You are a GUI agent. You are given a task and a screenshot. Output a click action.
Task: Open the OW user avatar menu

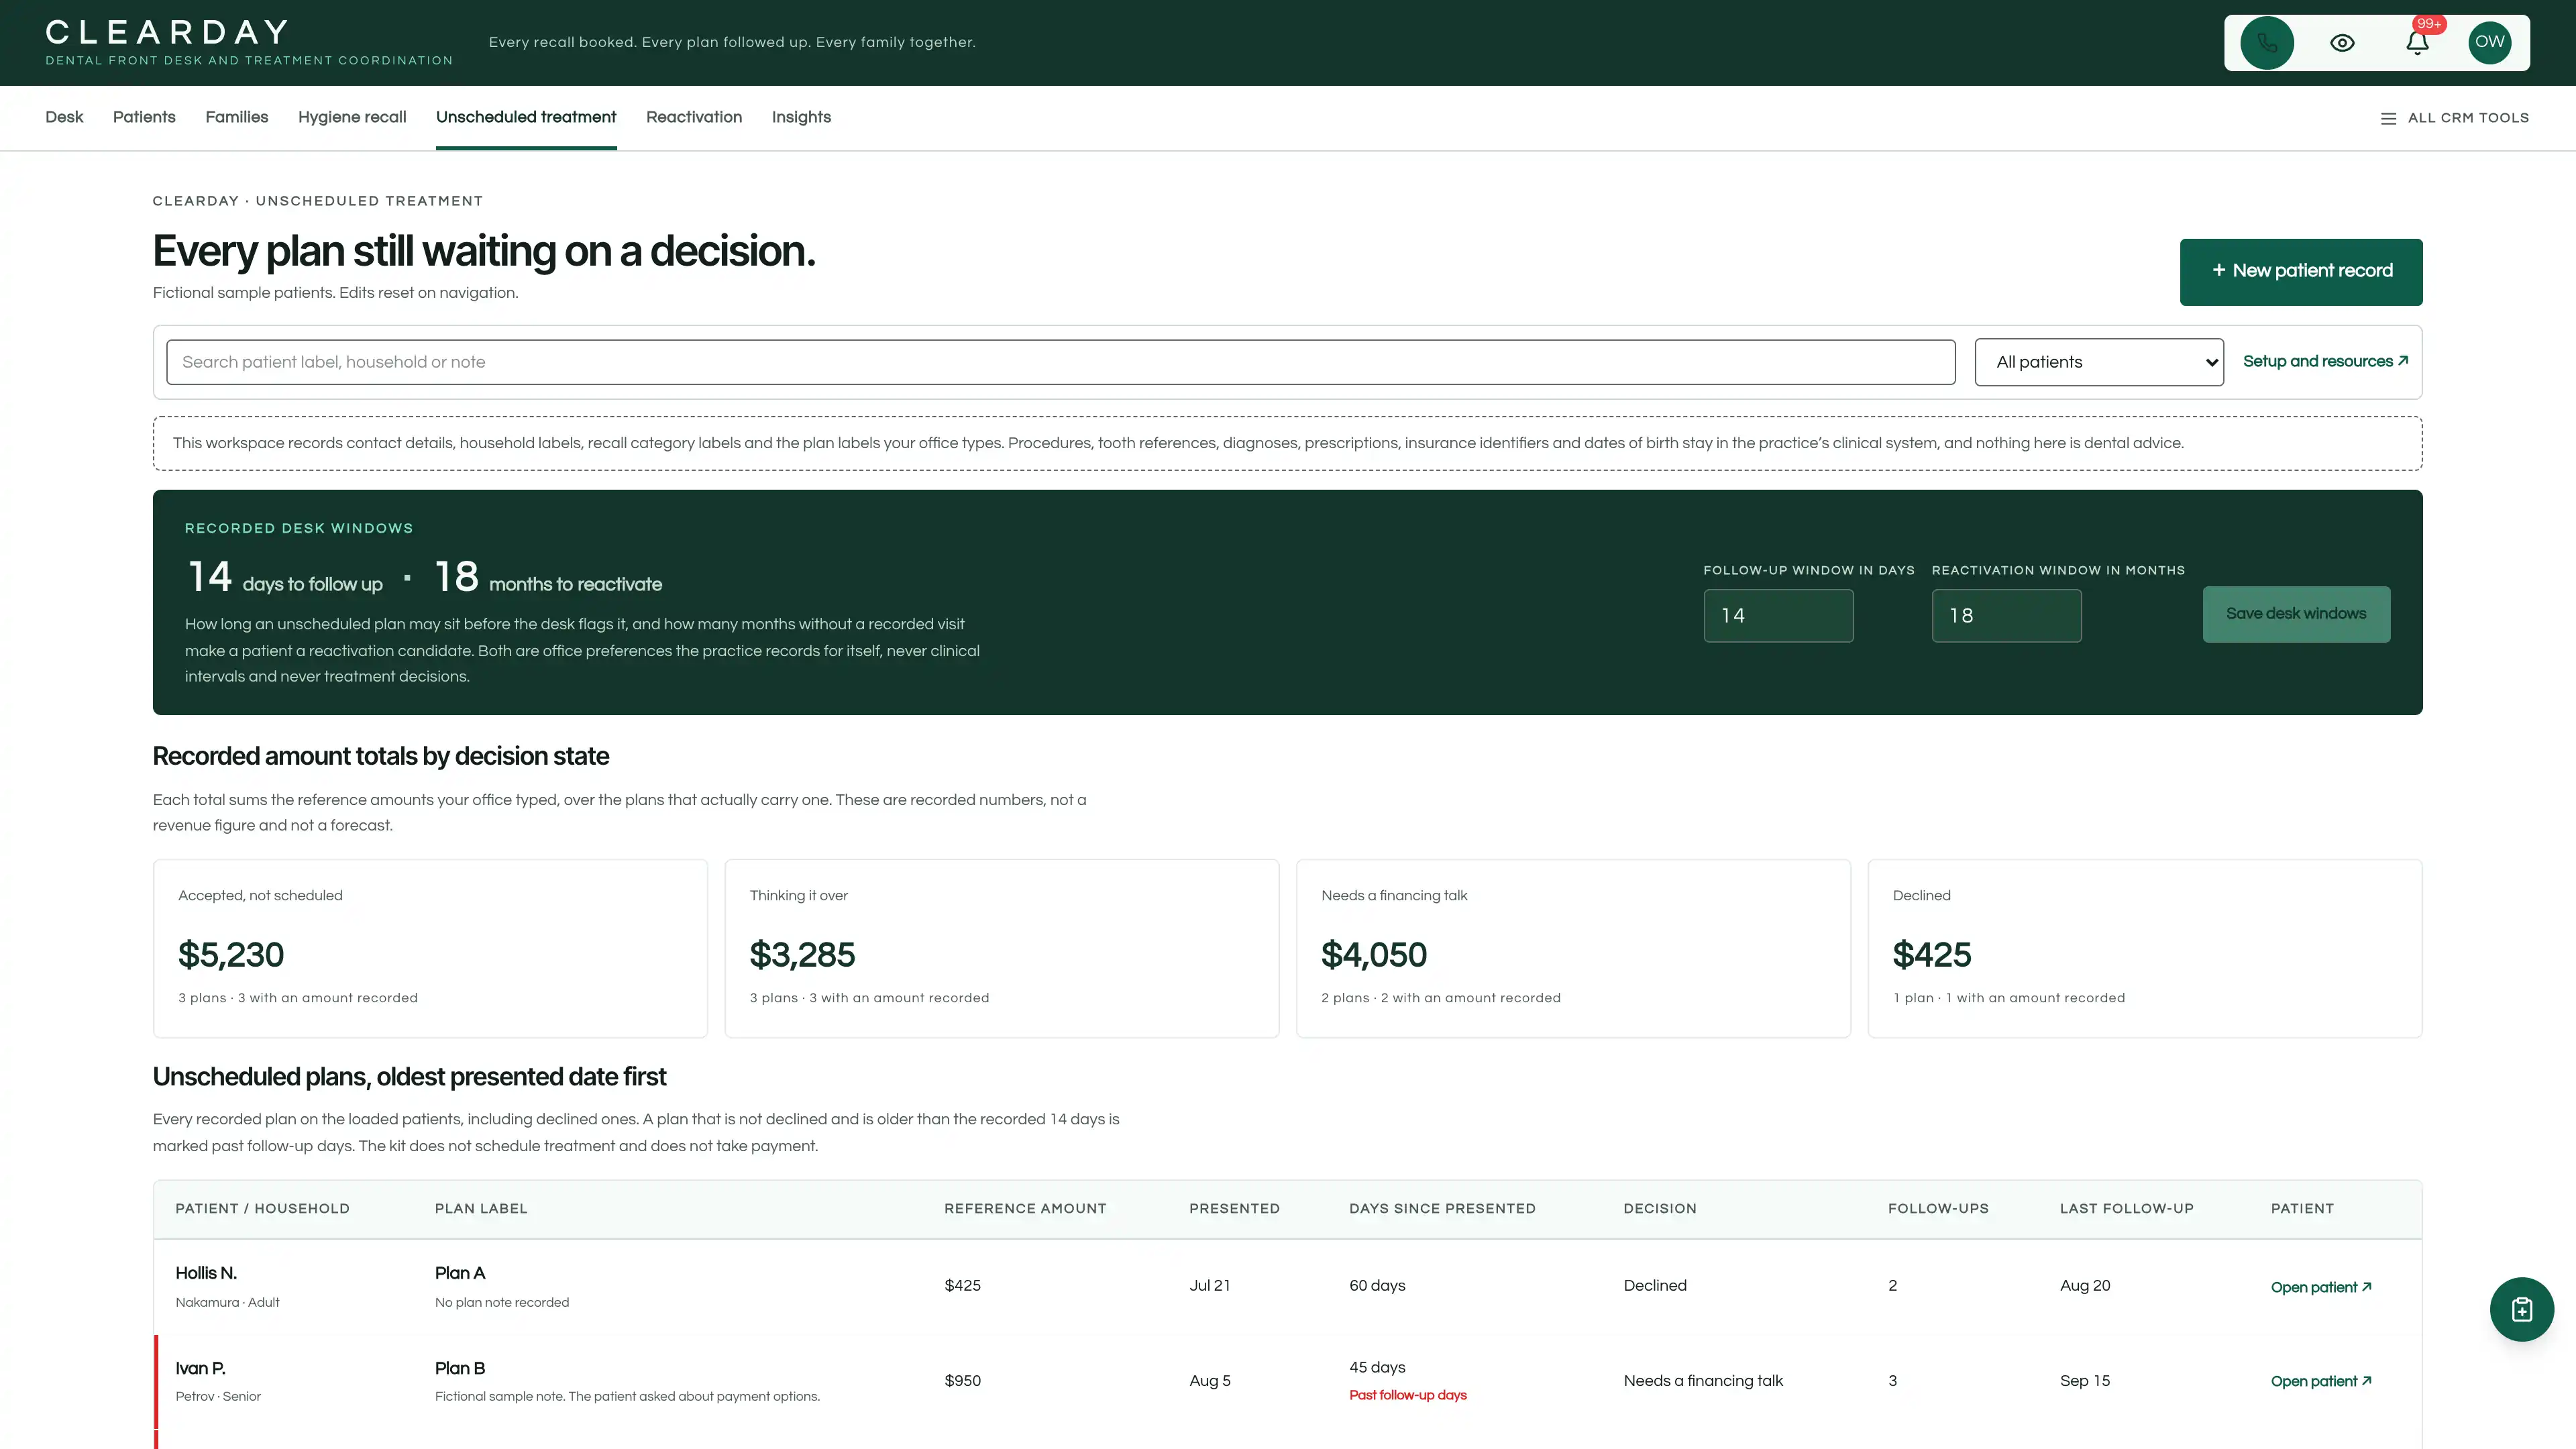(2489, 43)
